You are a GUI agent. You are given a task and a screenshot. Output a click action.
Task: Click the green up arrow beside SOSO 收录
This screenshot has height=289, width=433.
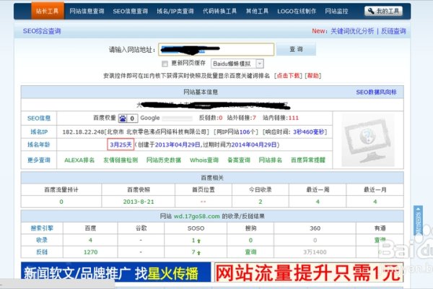coord(199,241)
